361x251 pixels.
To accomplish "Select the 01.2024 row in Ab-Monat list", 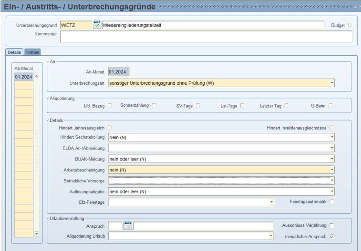I will click(23, 77).
